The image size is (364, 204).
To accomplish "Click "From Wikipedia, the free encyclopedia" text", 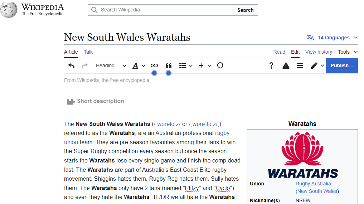I will coord(107,80).
